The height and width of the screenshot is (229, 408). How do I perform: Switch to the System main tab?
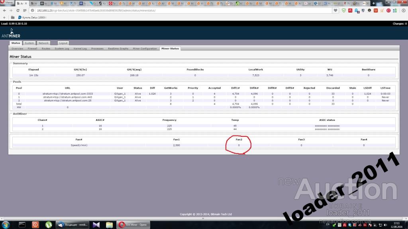coord(29,43)
